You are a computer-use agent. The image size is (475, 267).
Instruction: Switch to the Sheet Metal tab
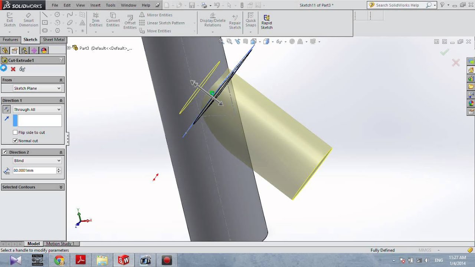click(x=53, y=40)
